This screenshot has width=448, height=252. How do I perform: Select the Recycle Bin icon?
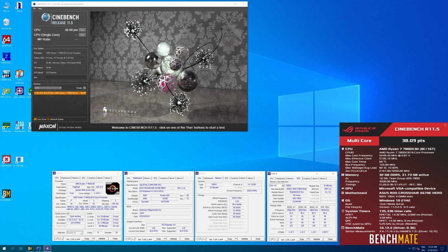point(6,24)
